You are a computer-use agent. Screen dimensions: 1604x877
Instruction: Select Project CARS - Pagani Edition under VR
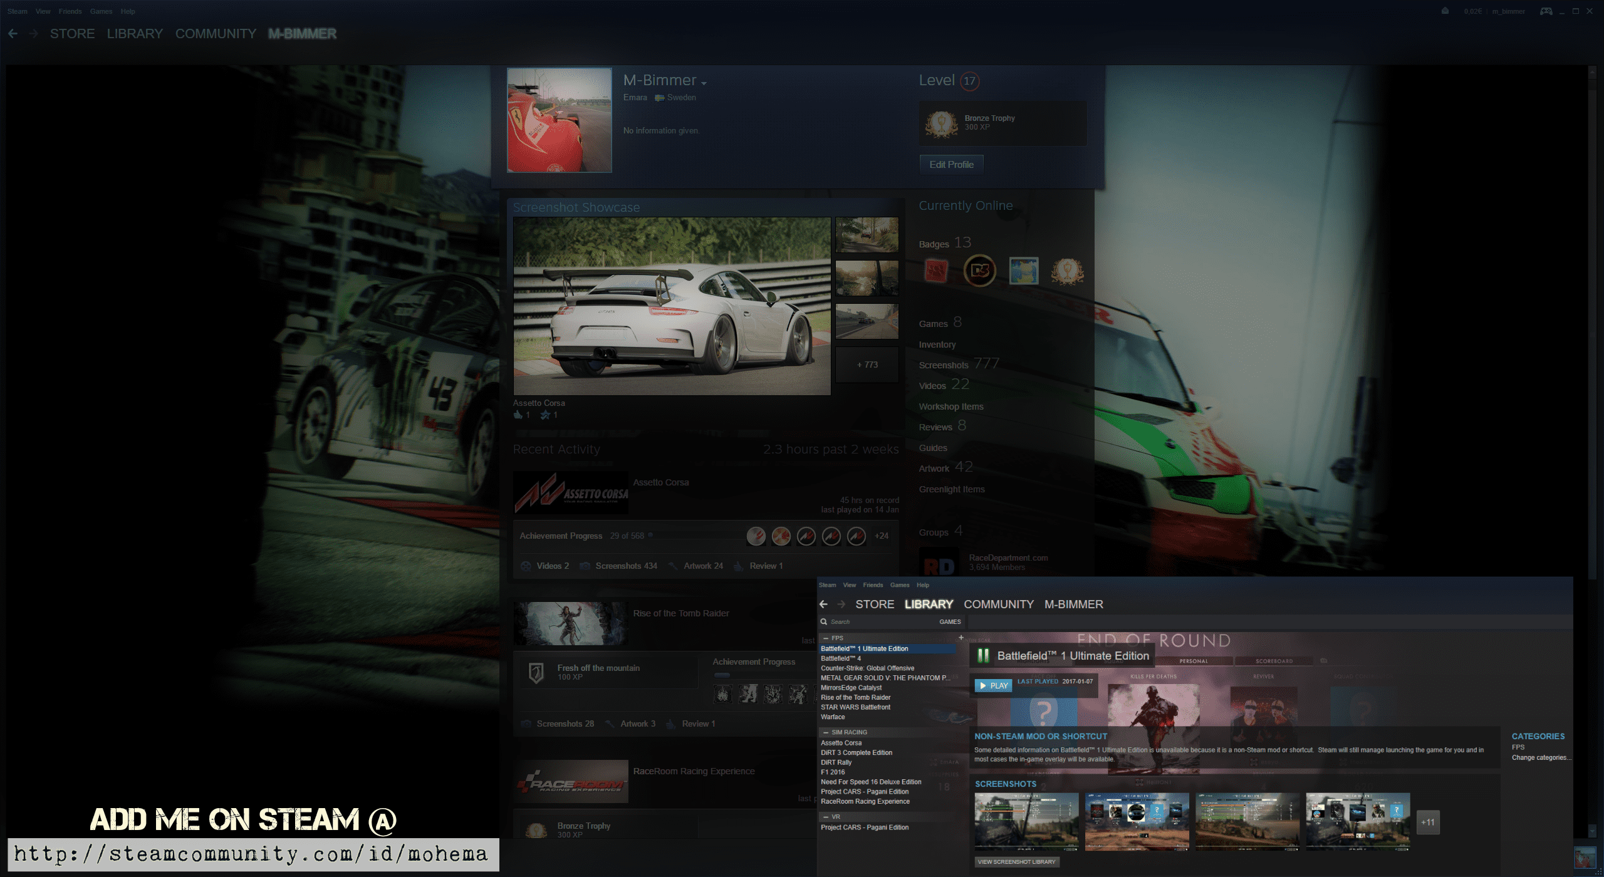pos(865,828)
